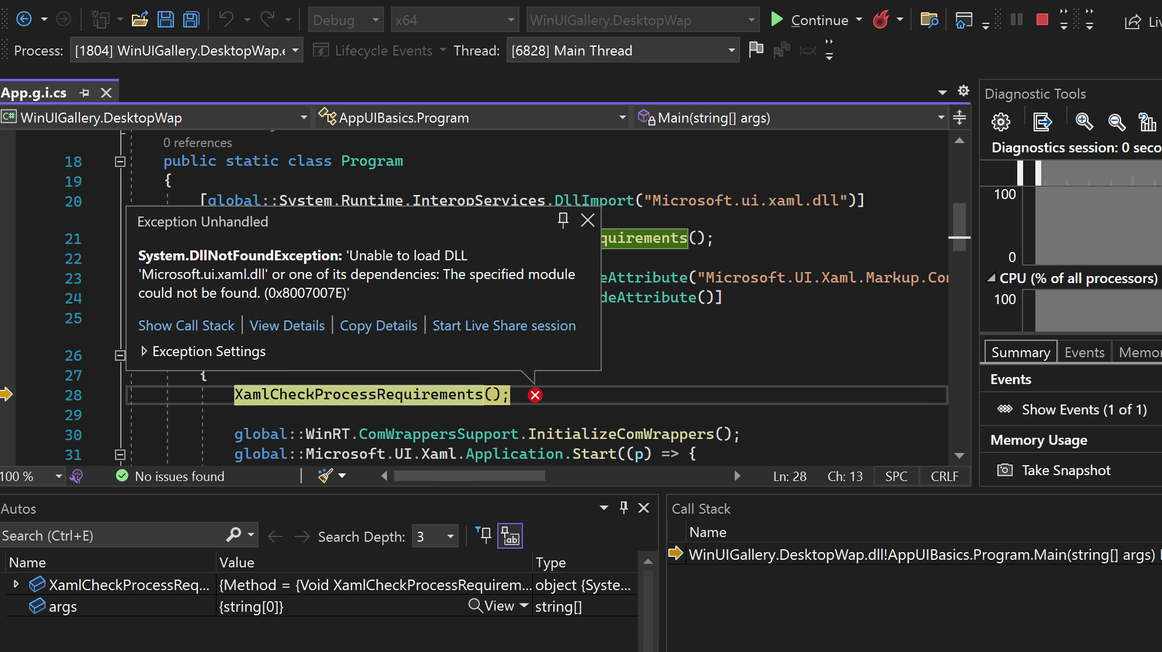The height and width of the screenshot is (652, 1162).
Task: Toggle the match case 'ab' search button in Autos
Action: tap(510, 536)
